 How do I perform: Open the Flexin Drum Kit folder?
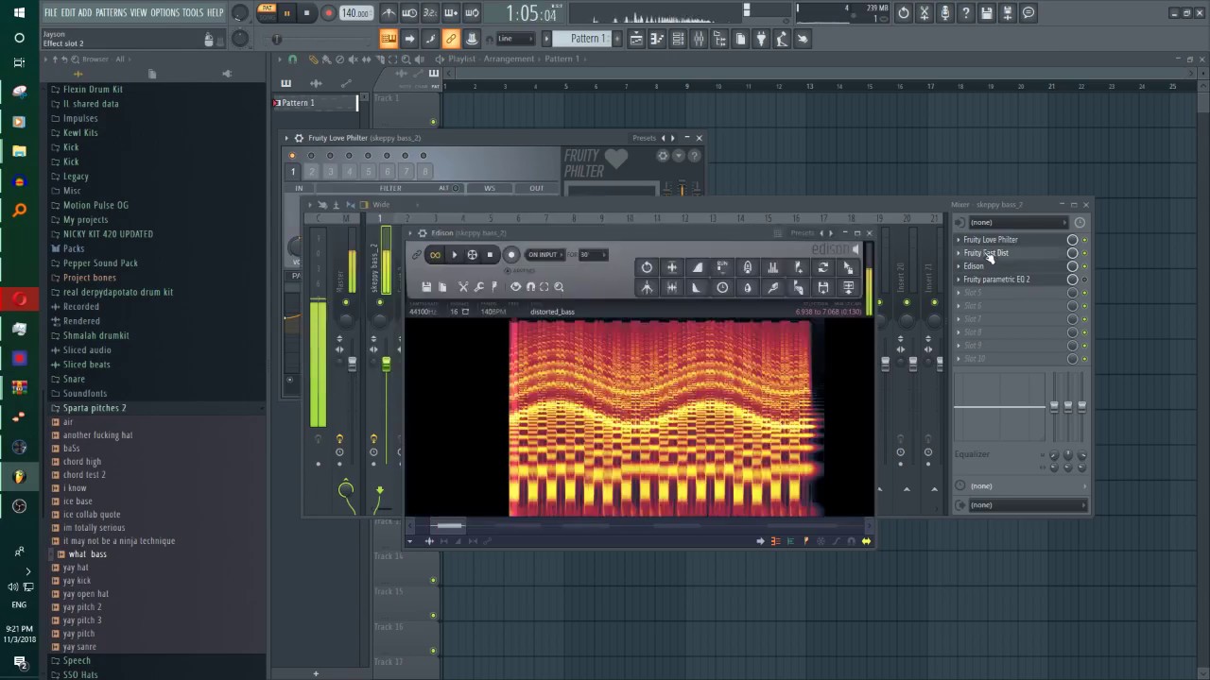tap(93, 89)
